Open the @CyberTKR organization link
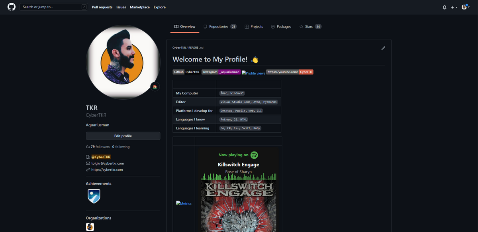 [101, 157]
